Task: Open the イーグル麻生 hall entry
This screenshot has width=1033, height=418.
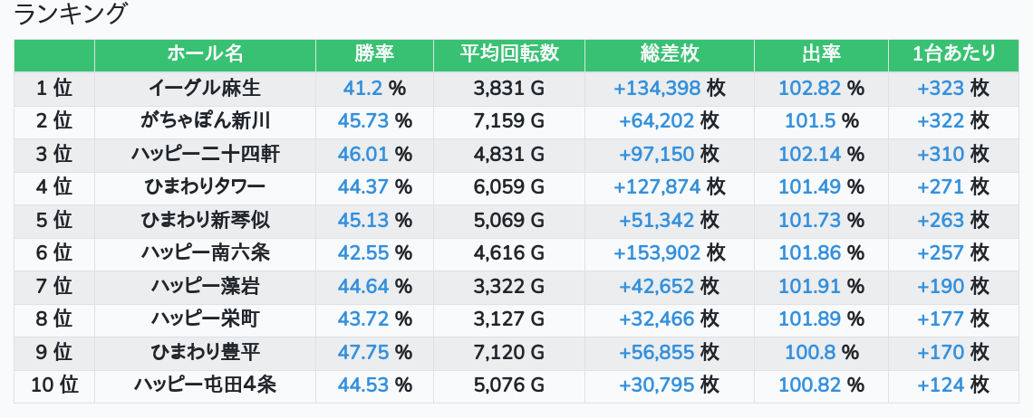Action: [x=205, y=88]
